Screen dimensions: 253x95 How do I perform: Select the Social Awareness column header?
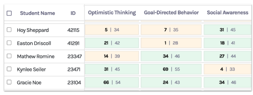[227, 13]
